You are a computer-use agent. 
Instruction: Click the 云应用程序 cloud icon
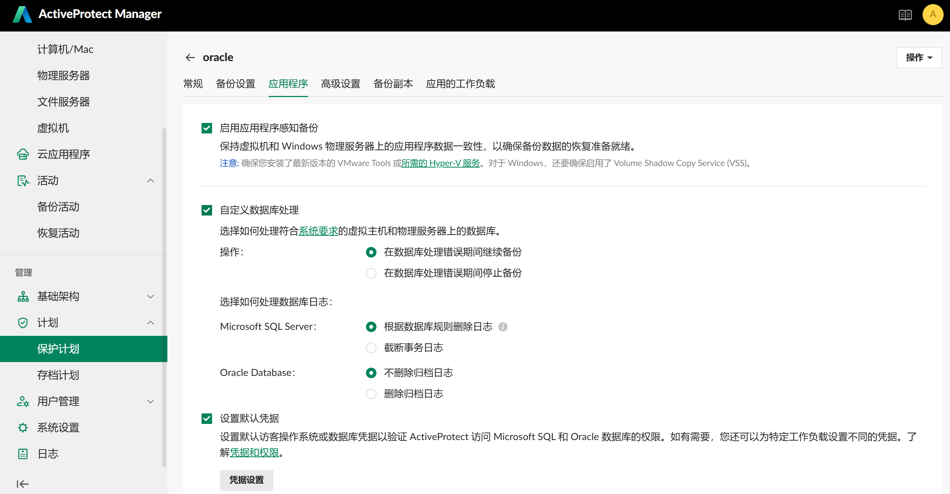tap(23, 154)
